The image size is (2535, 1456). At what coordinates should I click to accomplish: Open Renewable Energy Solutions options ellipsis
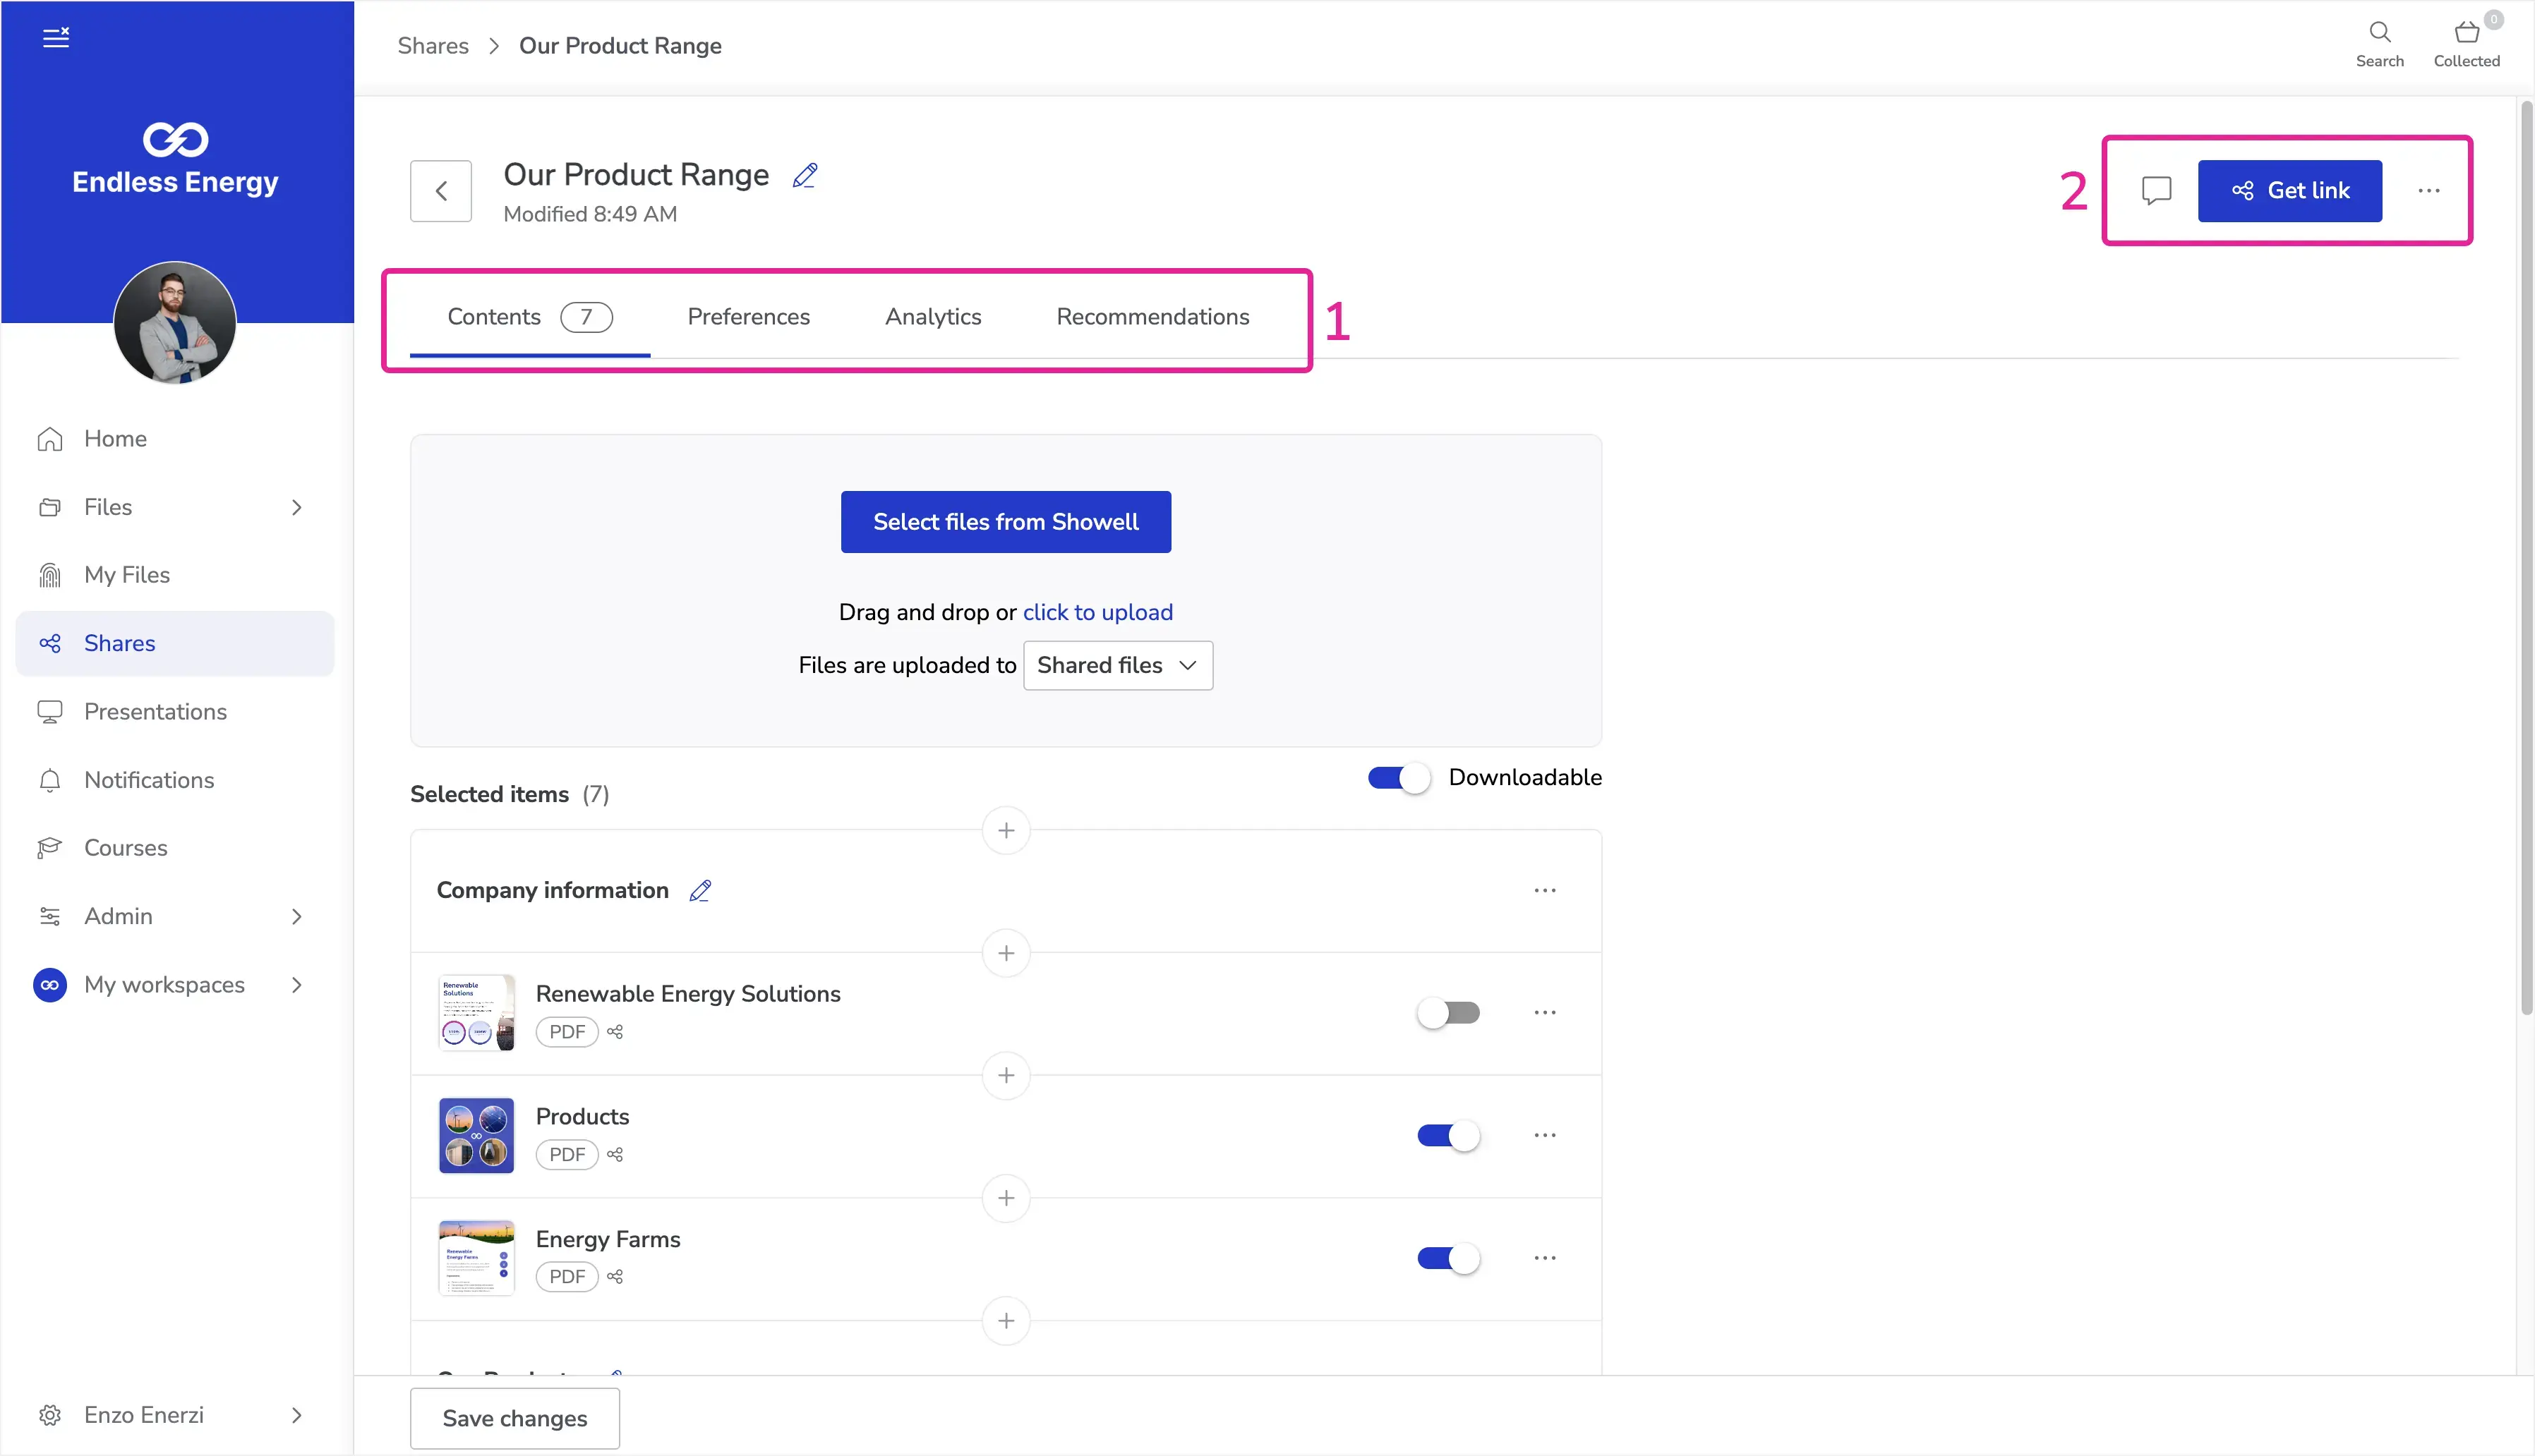click(x=1545, y=1012)
